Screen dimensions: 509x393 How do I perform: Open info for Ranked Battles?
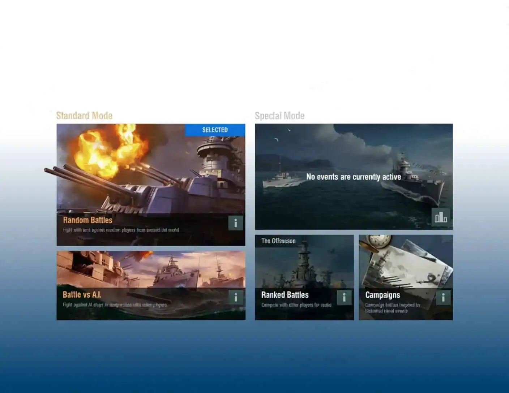(344, 298)
